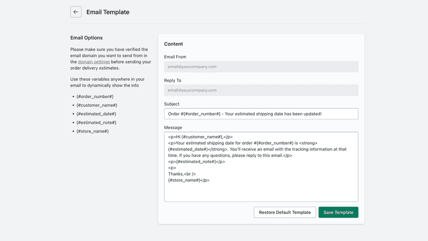Click "Use these variables anywhere" paragraph
428x241 pixels.
coord(108,82)
